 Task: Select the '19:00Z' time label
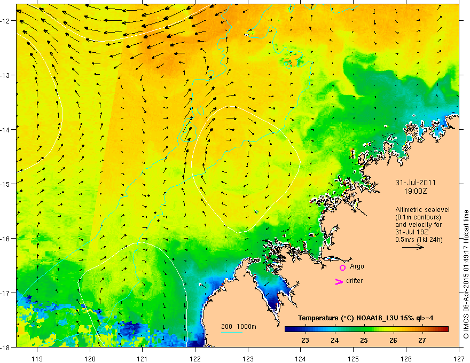pos(416,191)
